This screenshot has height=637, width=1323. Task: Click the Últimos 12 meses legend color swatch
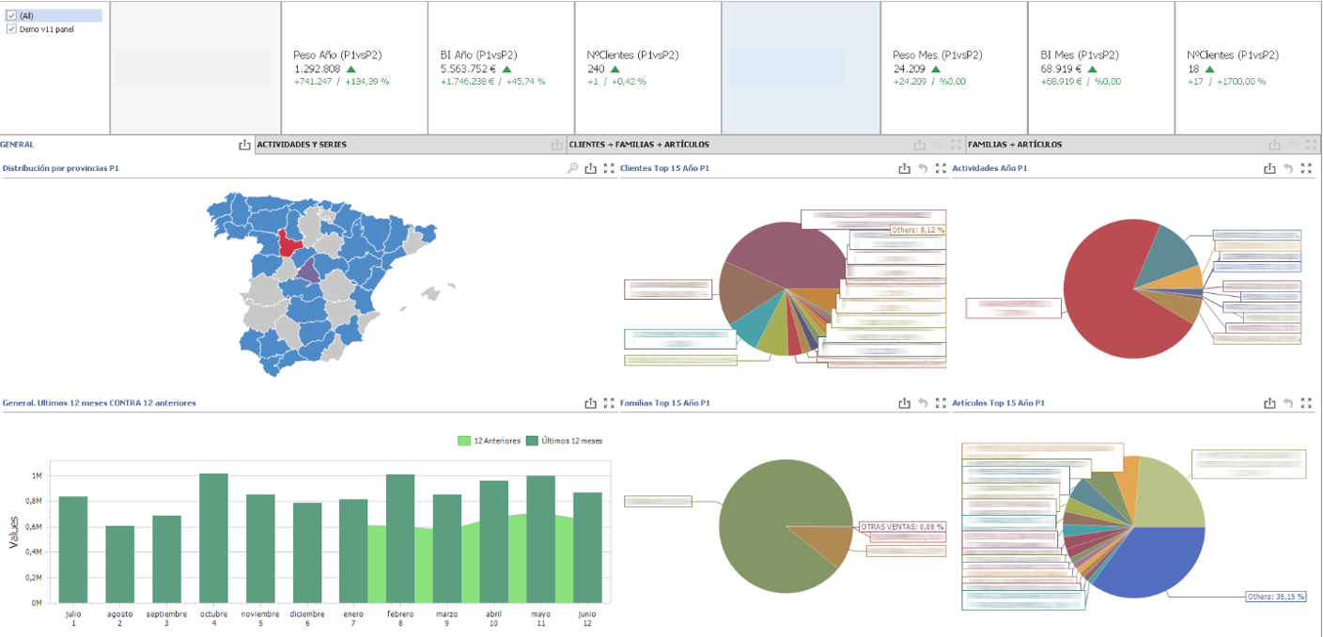click(532, 441)
